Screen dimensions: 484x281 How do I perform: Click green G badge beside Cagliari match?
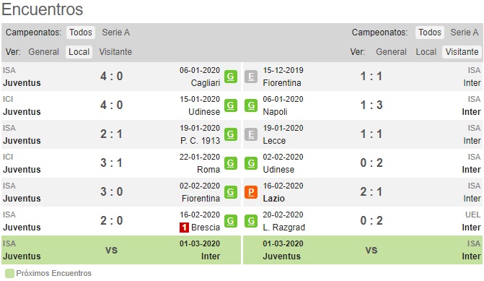pyautogui.click(x=231, y=77)
